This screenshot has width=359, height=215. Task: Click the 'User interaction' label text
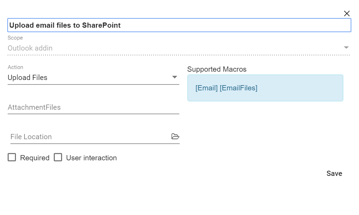tap(91, 158)
